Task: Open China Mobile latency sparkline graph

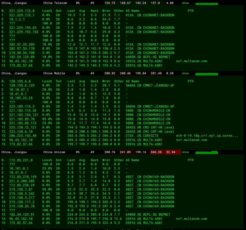Action: (207, 74)
